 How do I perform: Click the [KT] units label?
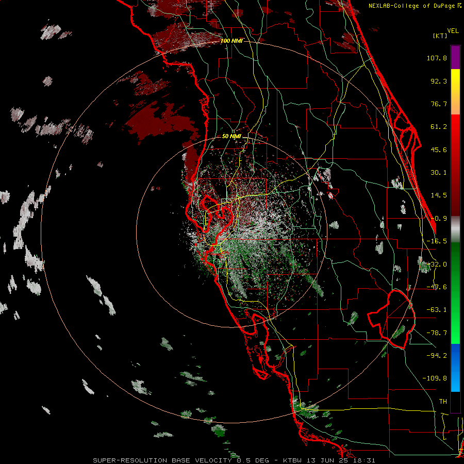pos(440,36)
